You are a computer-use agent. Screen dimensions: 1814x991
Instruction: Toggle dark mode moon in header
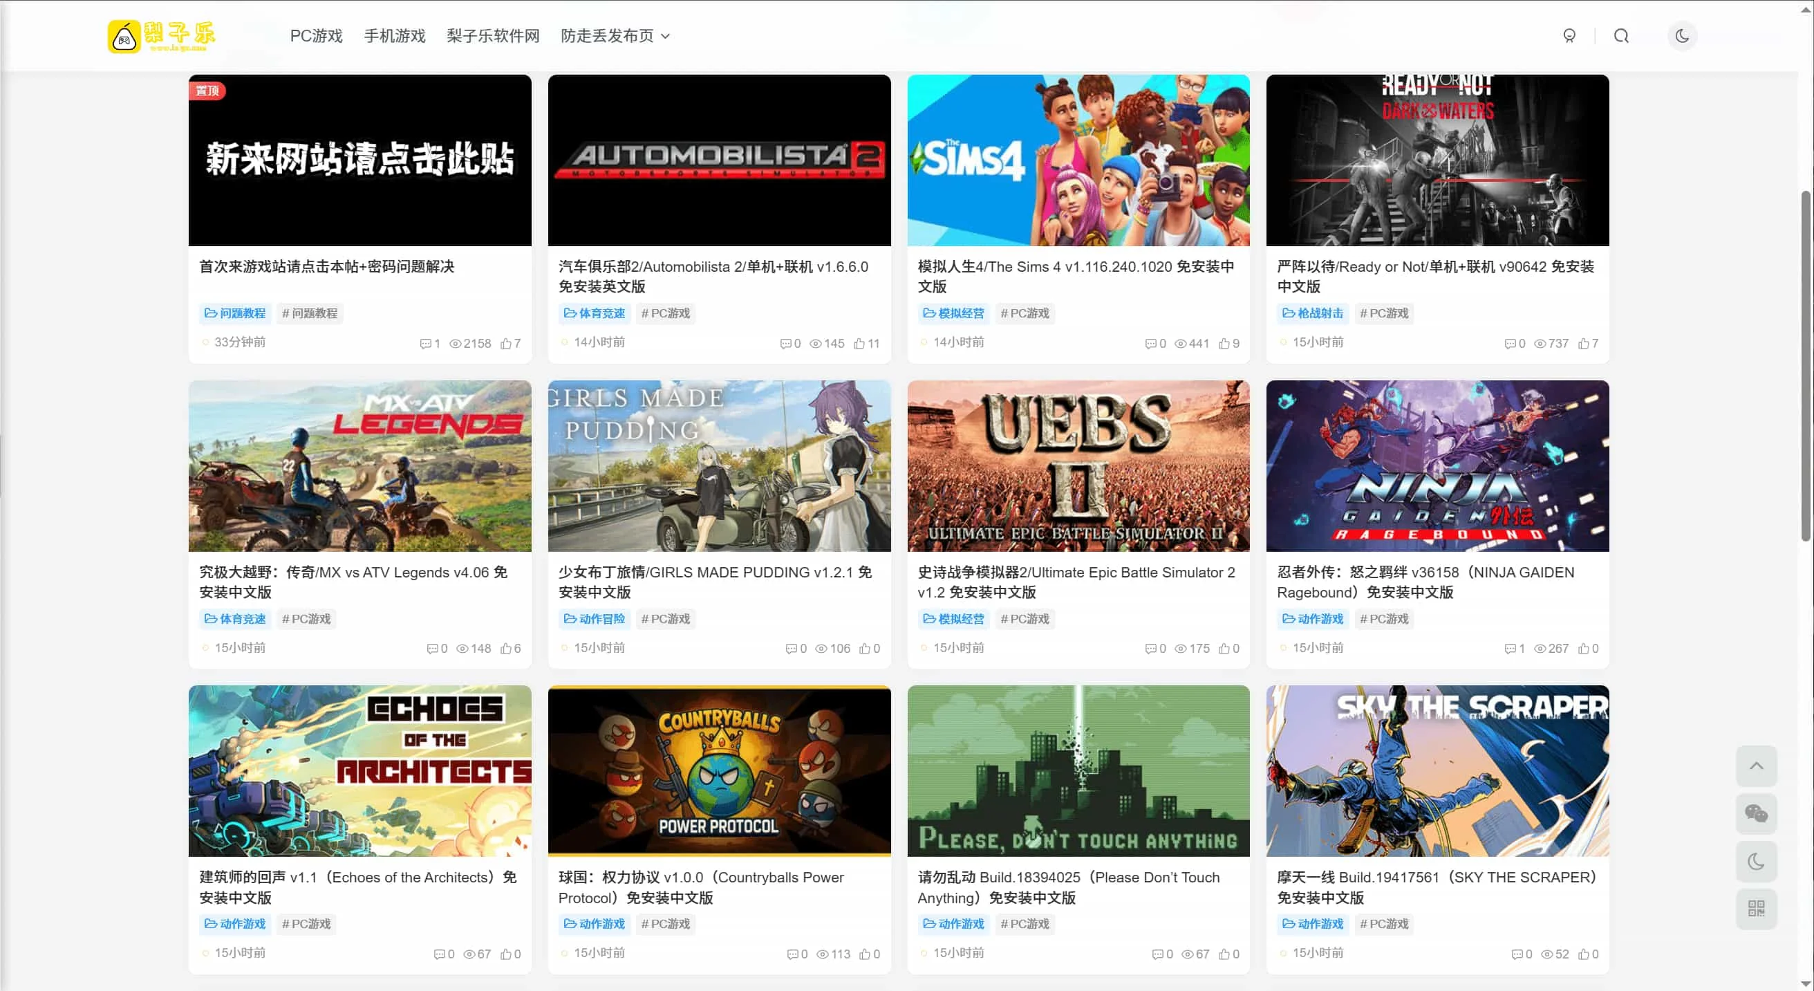[x=1681, y=36]
